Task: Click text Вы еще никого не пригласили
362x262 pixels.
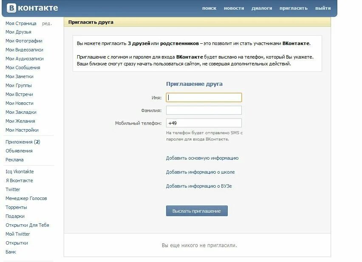Action: pos(199,245)
